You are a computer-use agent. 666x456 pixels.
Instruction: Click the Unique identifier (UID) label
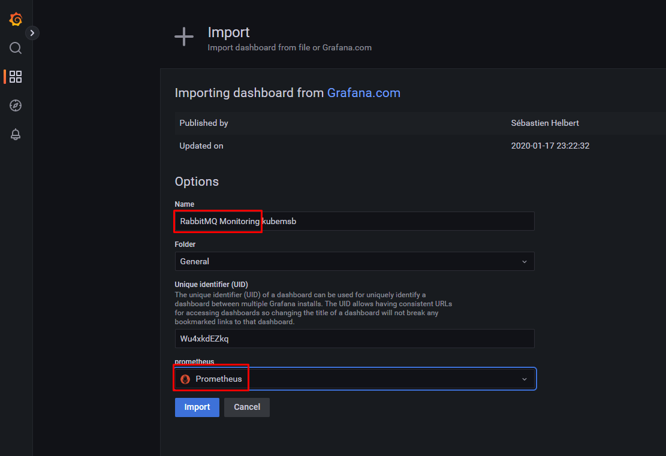coord(211,285)
